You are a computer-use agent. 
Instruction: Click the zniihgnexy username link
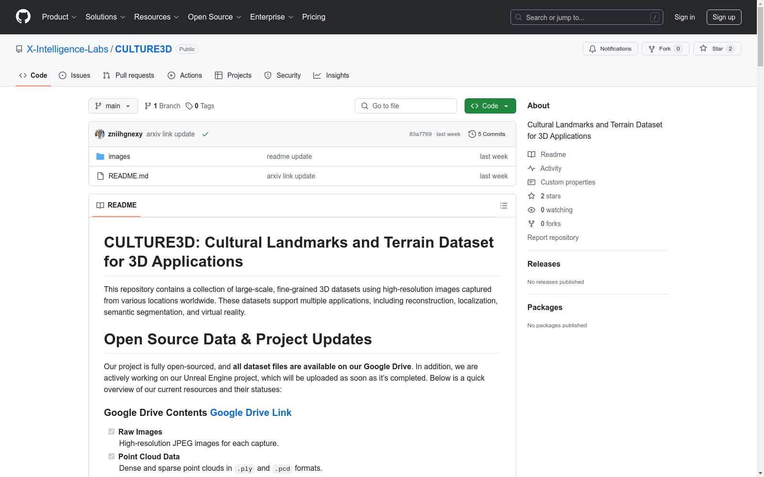coord(125,134)
